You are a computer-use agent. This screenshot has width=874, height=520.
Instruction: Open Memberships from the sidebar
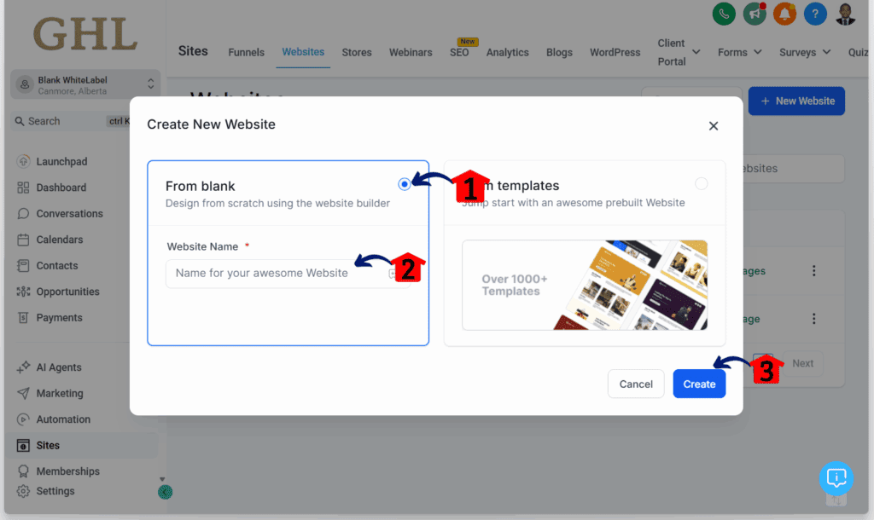point(68,471)
